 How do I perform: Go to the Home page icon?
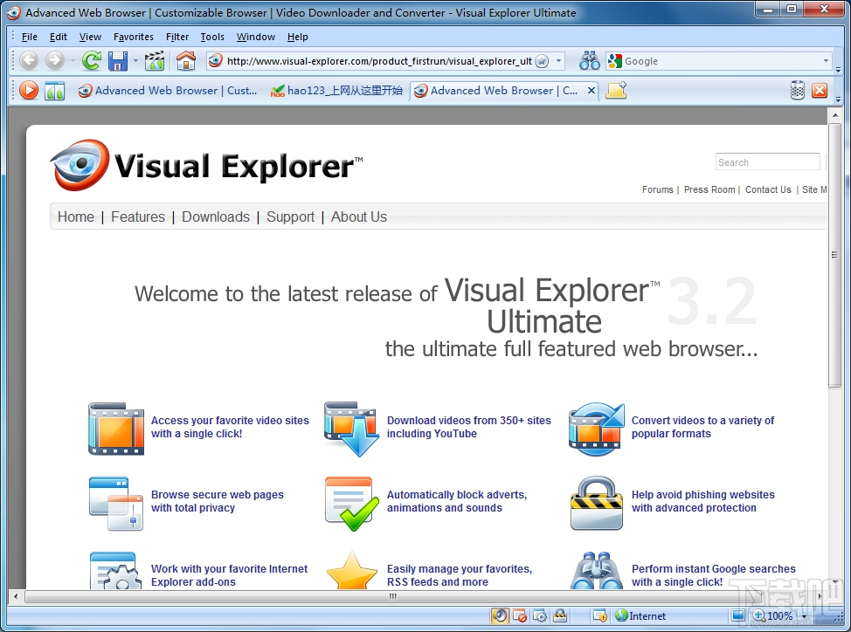(x=185, y=61)
